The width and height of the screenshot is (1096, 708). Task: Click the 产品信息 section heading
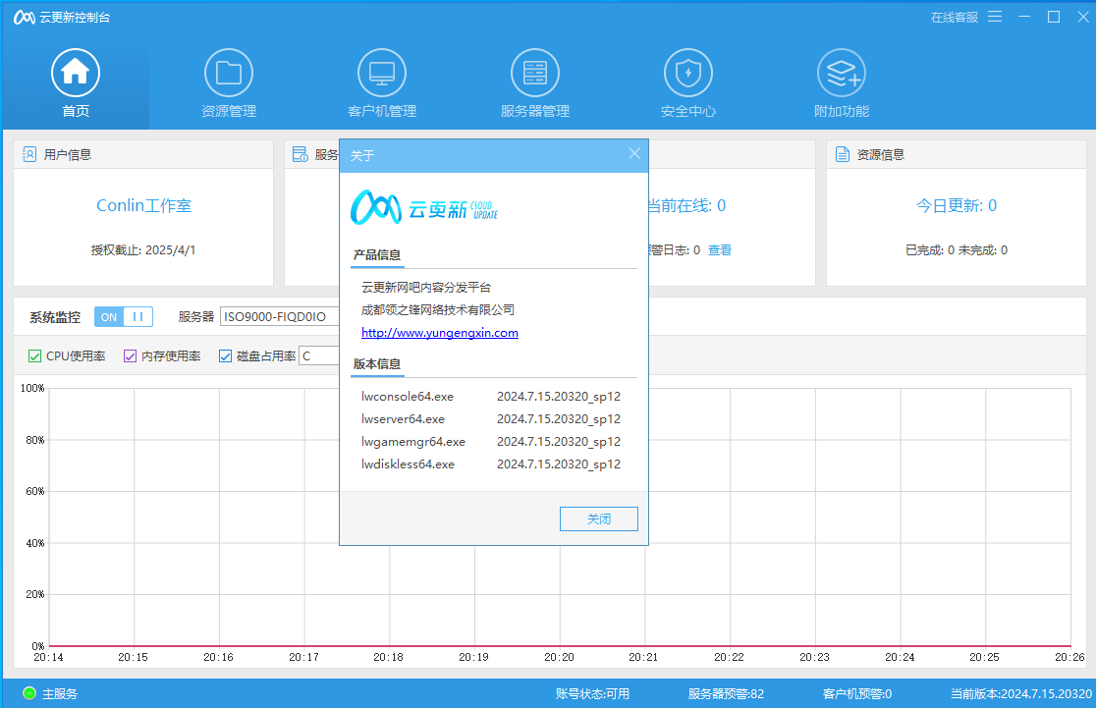(x=377, y=255)
